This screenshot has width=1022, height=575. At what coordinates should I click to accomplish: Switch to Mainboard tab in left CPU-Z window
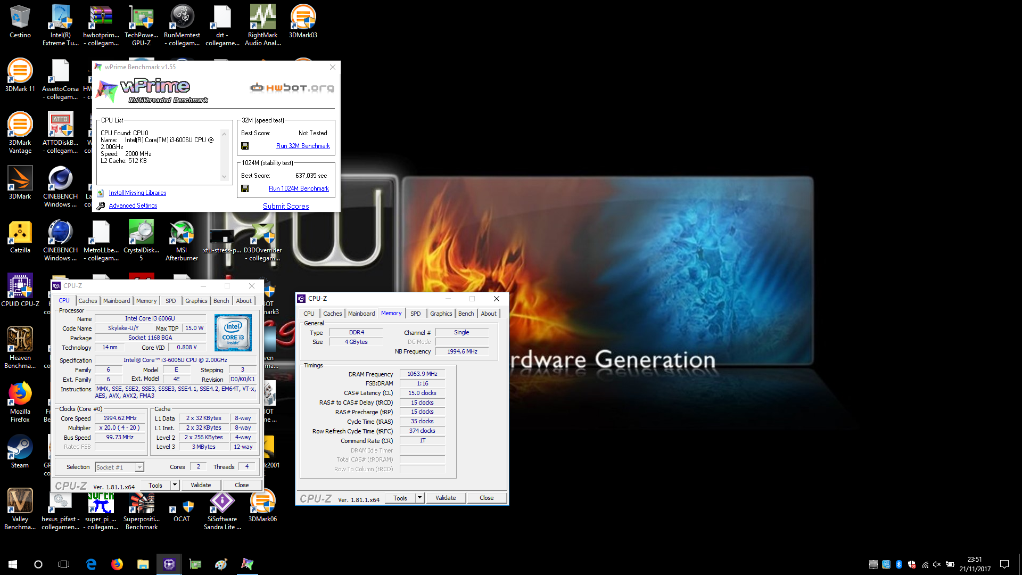click(117, 301)
